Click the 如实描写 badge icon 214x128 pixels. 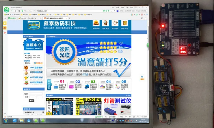tap(115, 25)
